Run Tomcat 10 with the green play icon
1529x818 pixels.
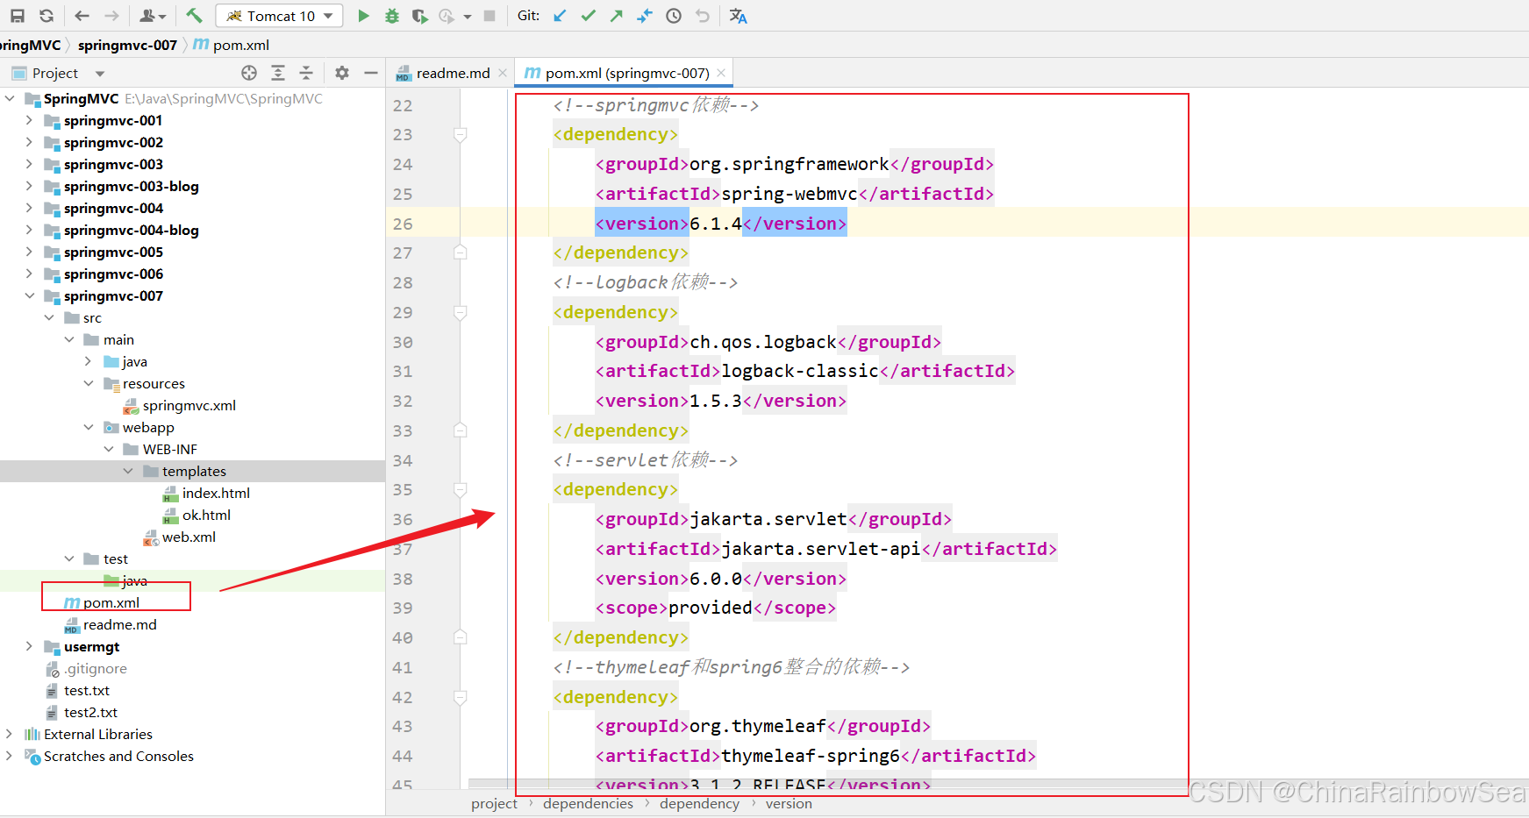tap(363, 16)
